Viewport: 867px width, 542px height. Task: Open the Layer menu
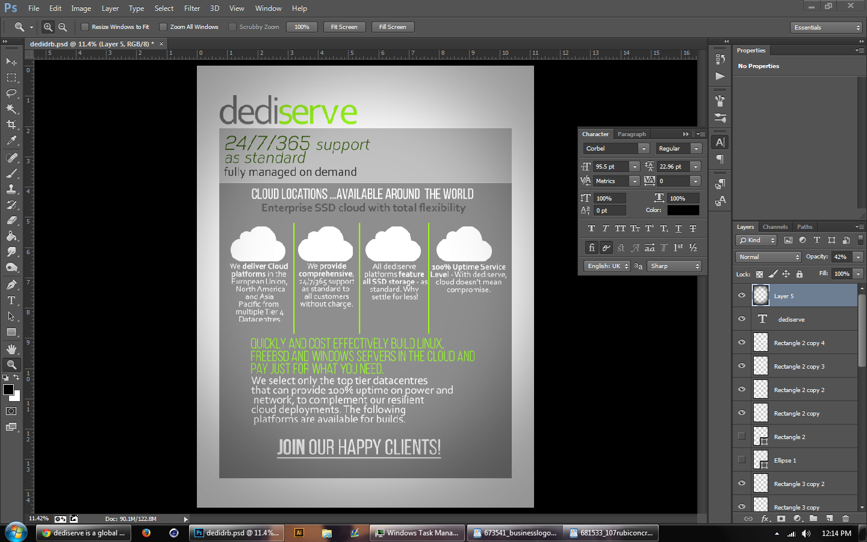[110, 8]
